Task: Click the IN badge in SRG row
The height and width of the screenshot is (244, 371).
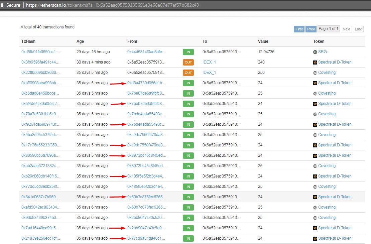Action: (188, 52)
